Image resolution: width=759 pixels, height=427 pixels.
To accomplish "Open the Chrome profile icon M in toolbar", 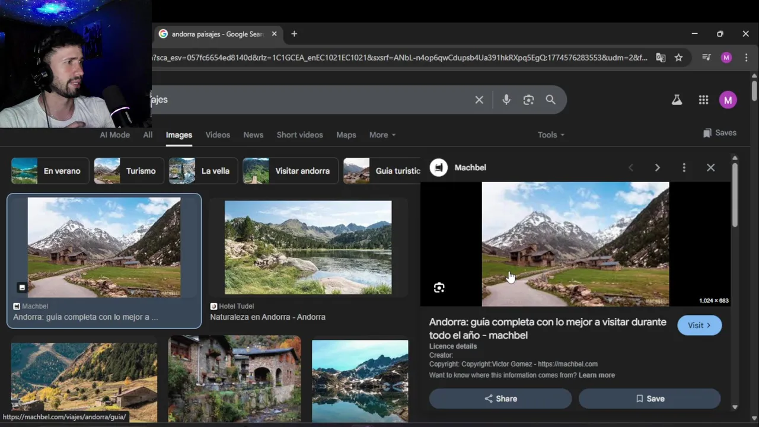I will (x=726, y=58).
